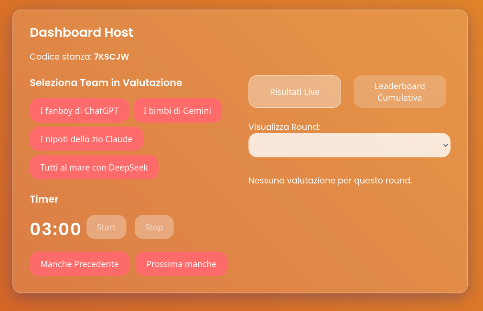Click the Dashboard Host title
Viewport: 483px width, 311px height.
81,32
